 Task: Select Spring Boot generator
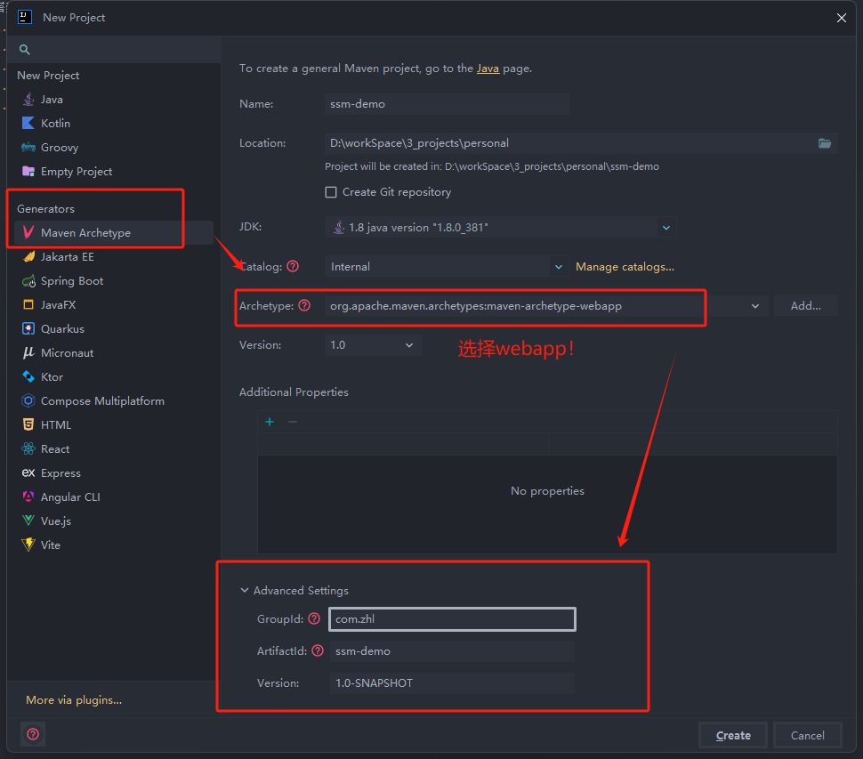pos(72,281)
